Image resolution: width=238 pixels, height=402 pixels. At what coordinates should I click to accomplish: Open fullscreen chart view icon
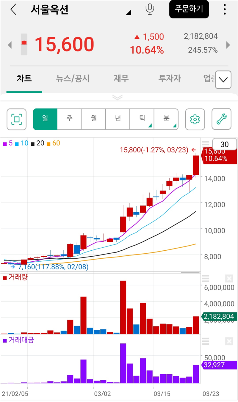pos(17,119)
